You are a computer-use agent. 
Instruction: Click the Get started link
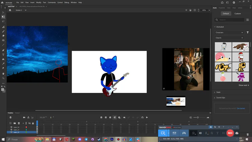241,108
